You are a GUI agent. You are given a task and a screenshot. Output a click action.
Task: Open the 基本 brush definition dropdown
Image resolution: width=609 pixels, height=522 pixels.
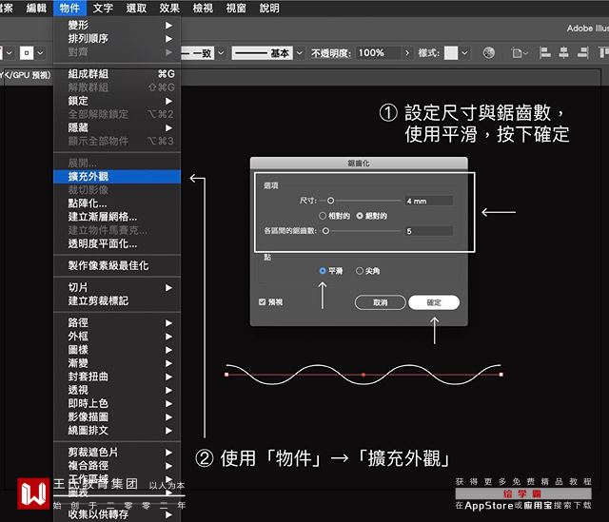click(300, 53)
